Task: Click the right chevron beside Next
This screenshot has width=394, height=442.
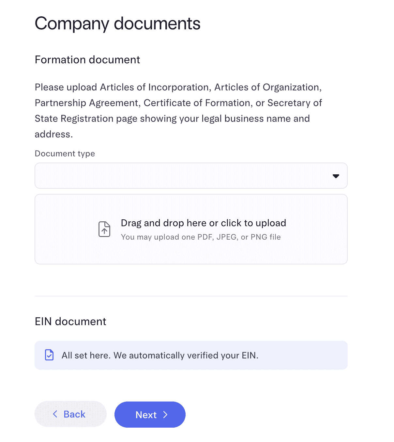Action: 165,415
